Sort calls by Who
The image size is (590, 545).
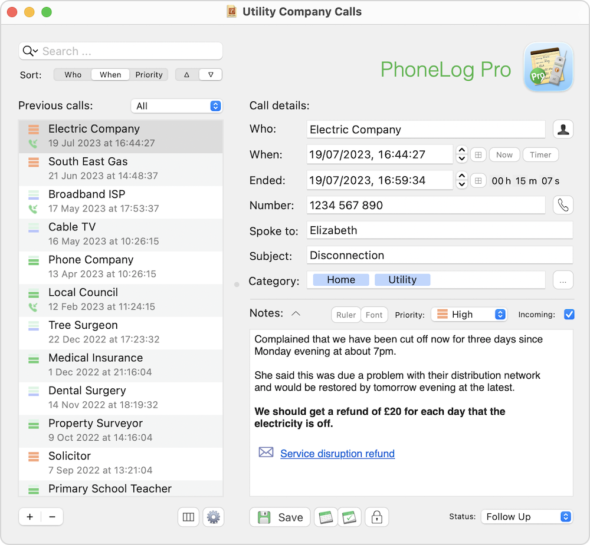[73, 75]
